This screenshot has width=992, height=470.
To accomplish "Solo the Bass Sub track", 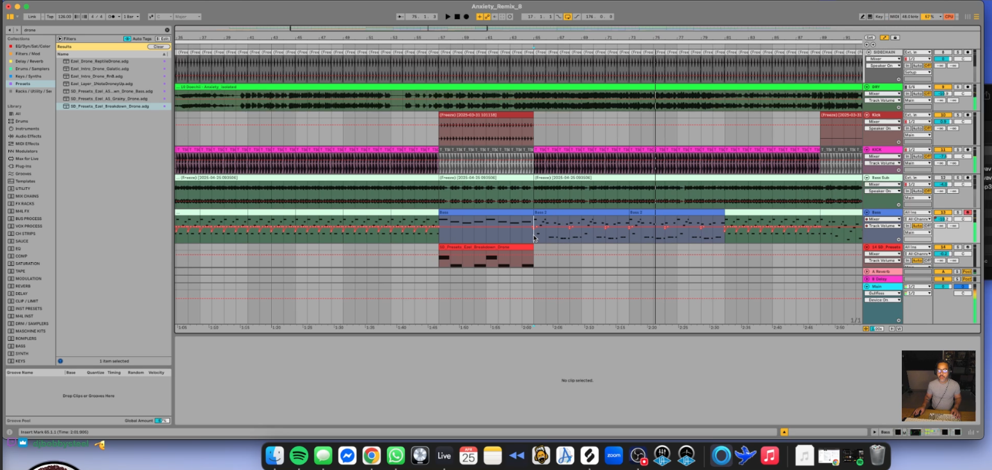I will [x=957, y=178].
